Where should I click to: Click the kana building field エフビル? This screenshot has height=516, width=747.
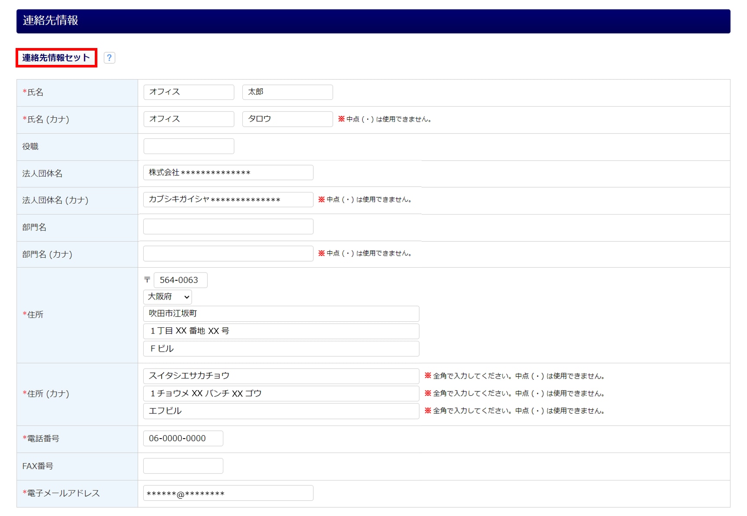(281, 411)
